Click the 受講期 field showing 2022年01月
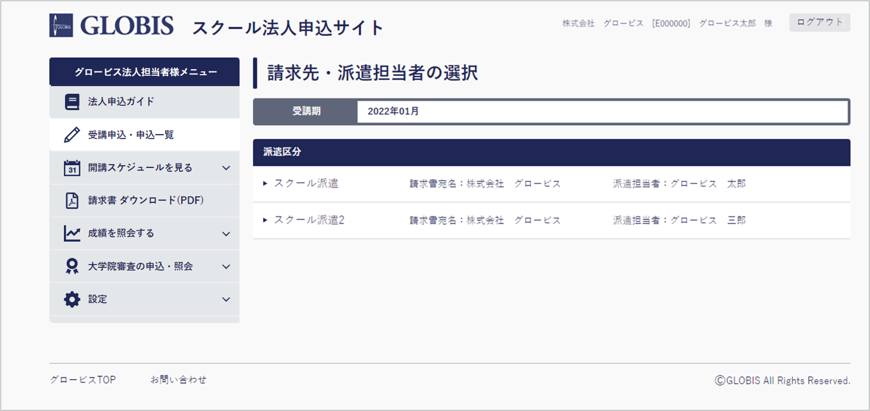870x411 pixels. [603, 112]
